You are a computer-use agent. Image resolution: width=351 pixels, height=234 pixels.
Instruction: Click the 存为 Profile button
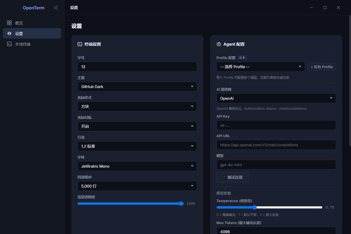321,67
